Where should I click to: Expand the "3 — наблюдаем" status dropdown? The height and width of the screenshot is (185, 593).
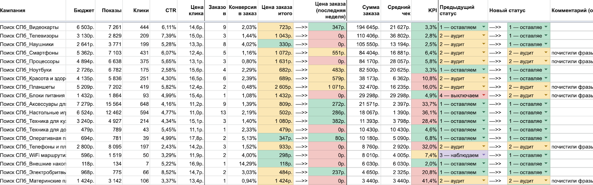pos(483,155)
